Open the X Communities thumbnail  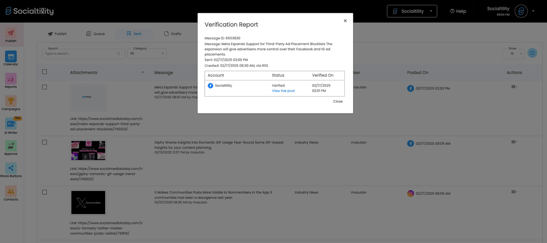pos(88,202)
